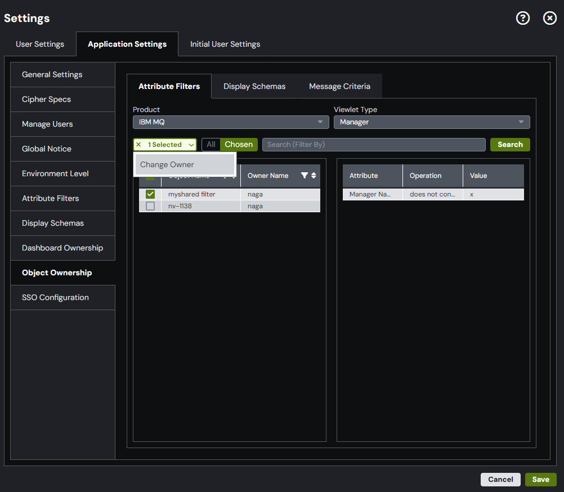Open the Viewlet Type Manager dropdown
Screen dimensions: 564x492
[432, 122]
